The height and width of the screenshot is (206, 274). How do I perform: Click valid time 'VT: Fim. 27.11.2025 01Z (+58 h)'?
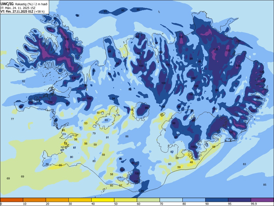pyautogui.click(x=22, y=12)
